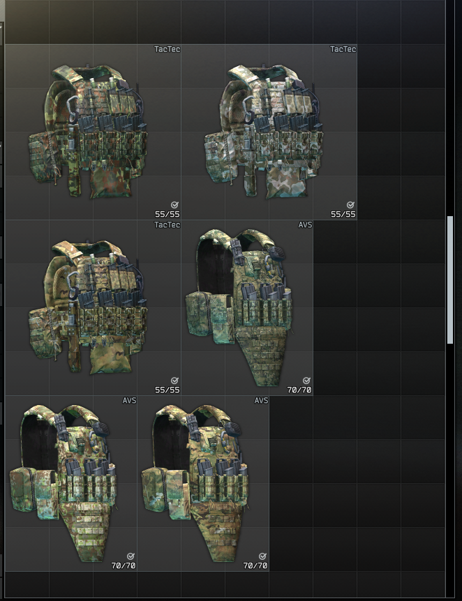Click the 'TacTec' label on second-row multicam carrier
This screenshot has width=462, height=601.
pyautogui.click(x=167, y=225)
